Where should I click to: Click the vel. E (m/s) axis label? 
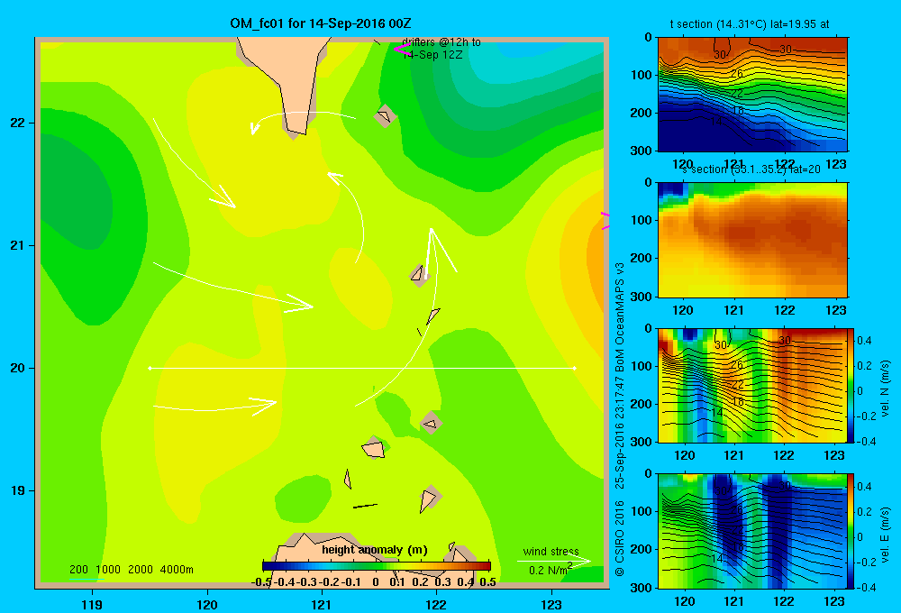(885, 535)
